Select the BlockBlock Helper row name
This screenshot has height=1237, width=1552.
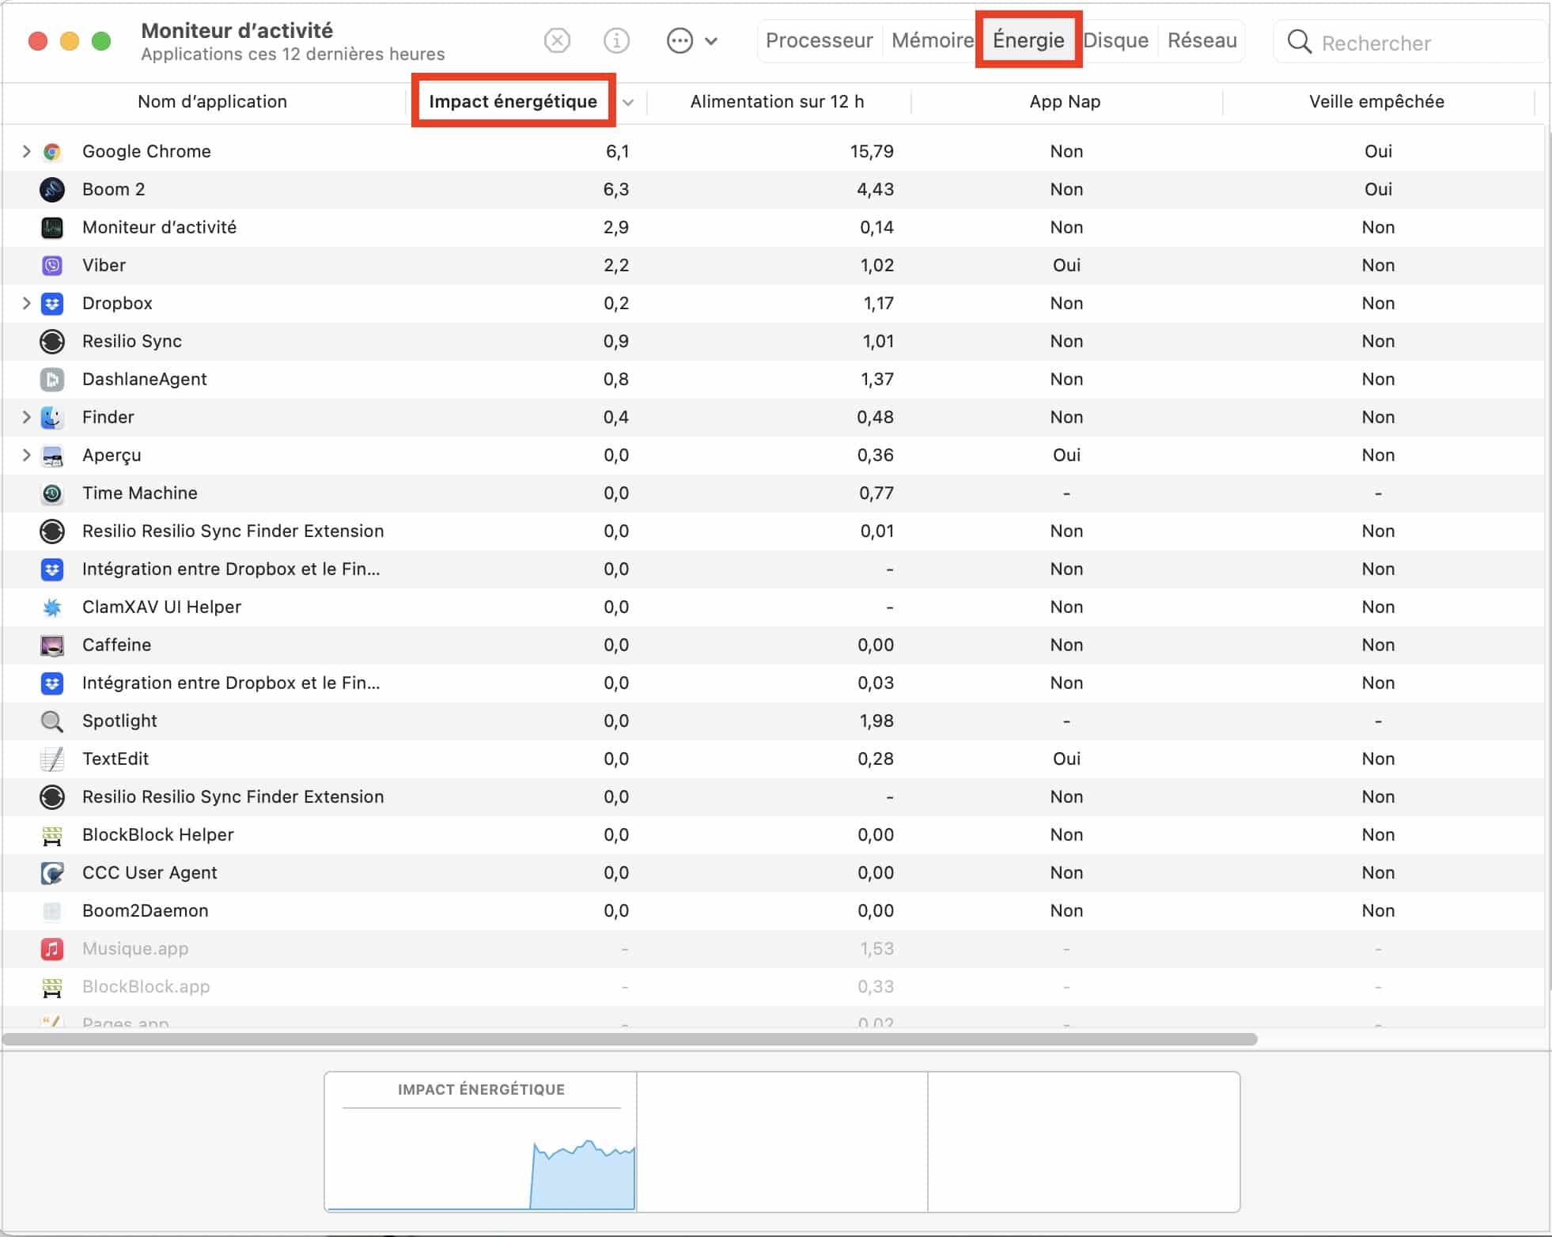[158, 834]
